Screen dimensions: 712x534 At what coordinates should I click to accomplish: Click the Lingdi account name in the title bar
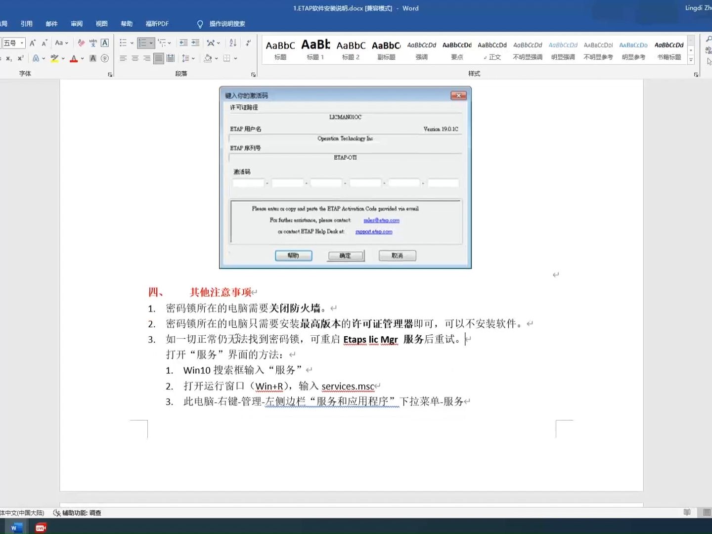click(698, 8)
